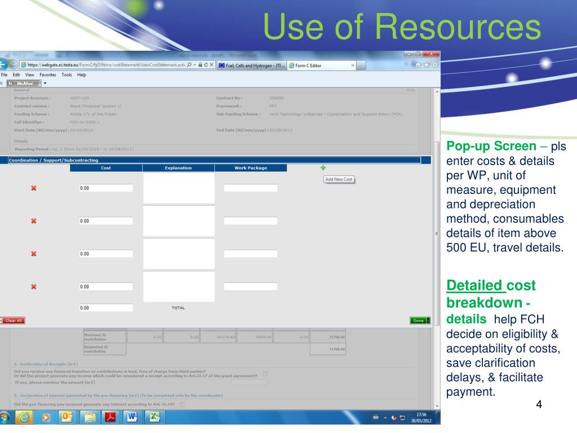Image resolution: width=577 pixels, height=433 pixels.
Task: Open the browser Home icon
Action: pos(418,65)
